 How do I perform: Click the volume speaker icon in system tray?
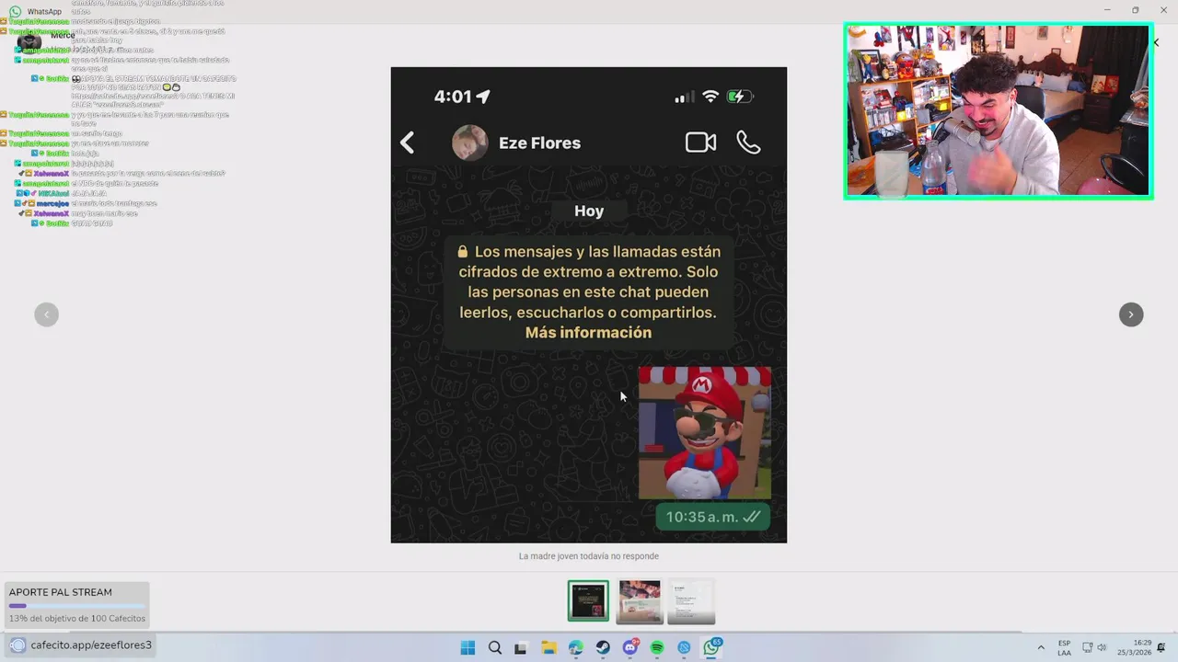1102,647
